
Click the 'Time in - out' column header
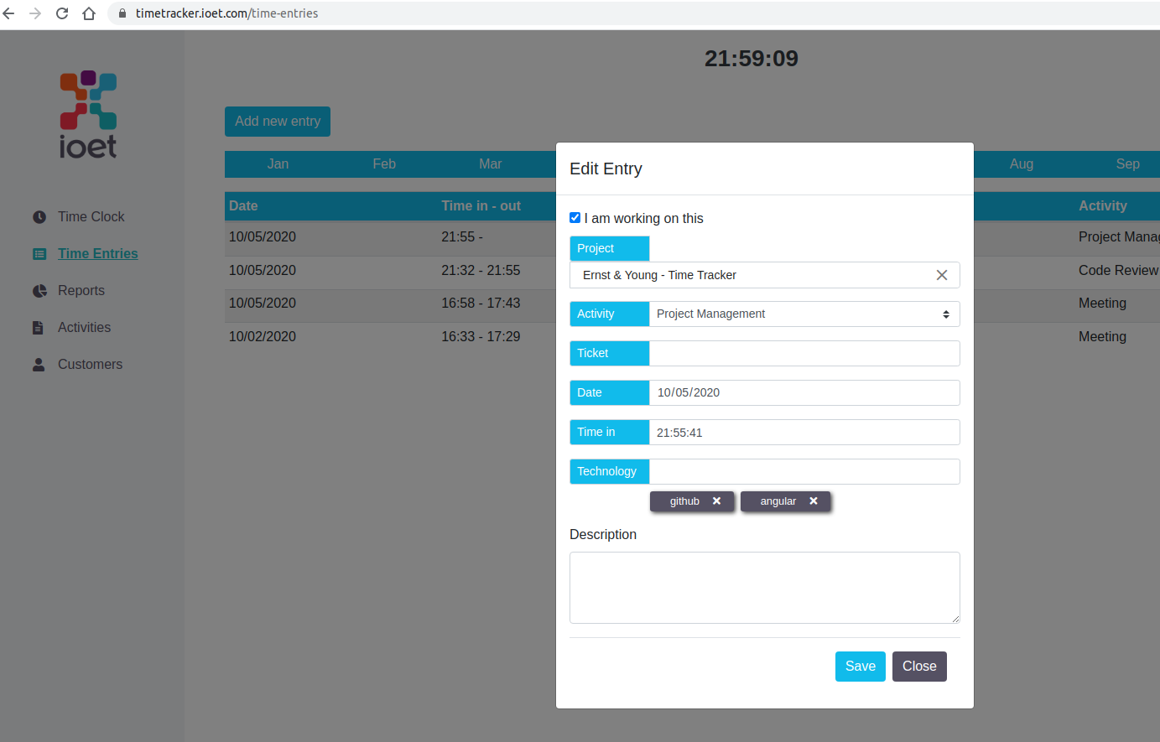pos(481,206)
